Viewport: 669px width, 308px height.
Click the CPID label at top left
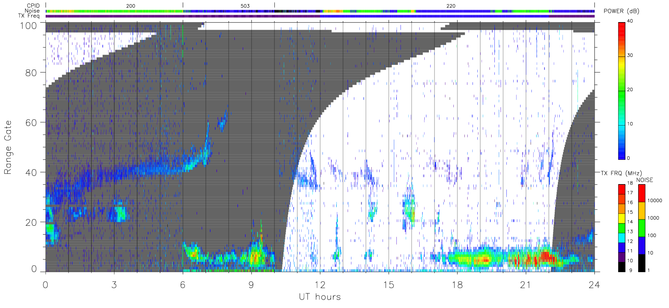pos(33,6)
